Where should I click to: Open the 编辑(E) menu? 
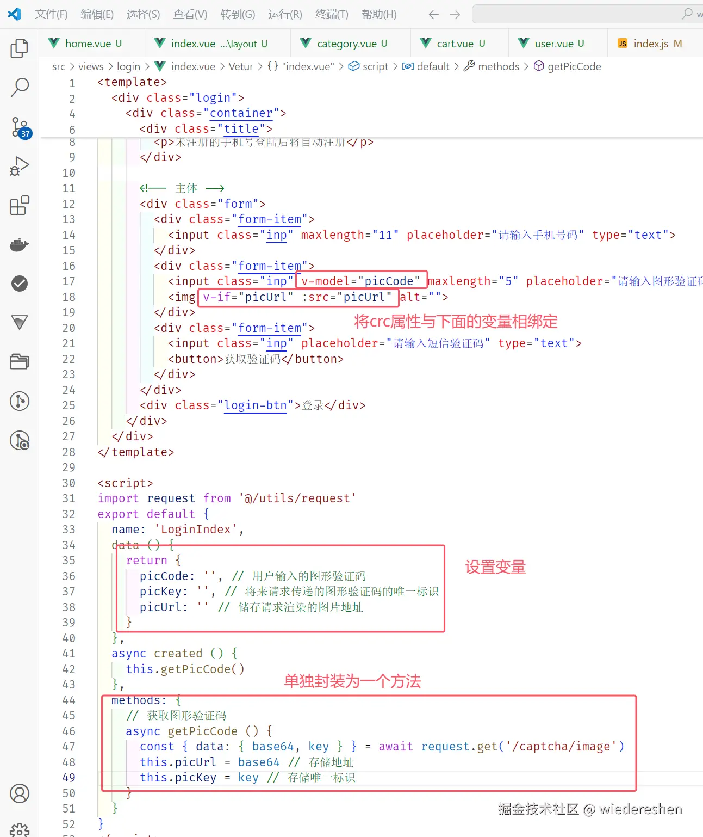point(97,14)
